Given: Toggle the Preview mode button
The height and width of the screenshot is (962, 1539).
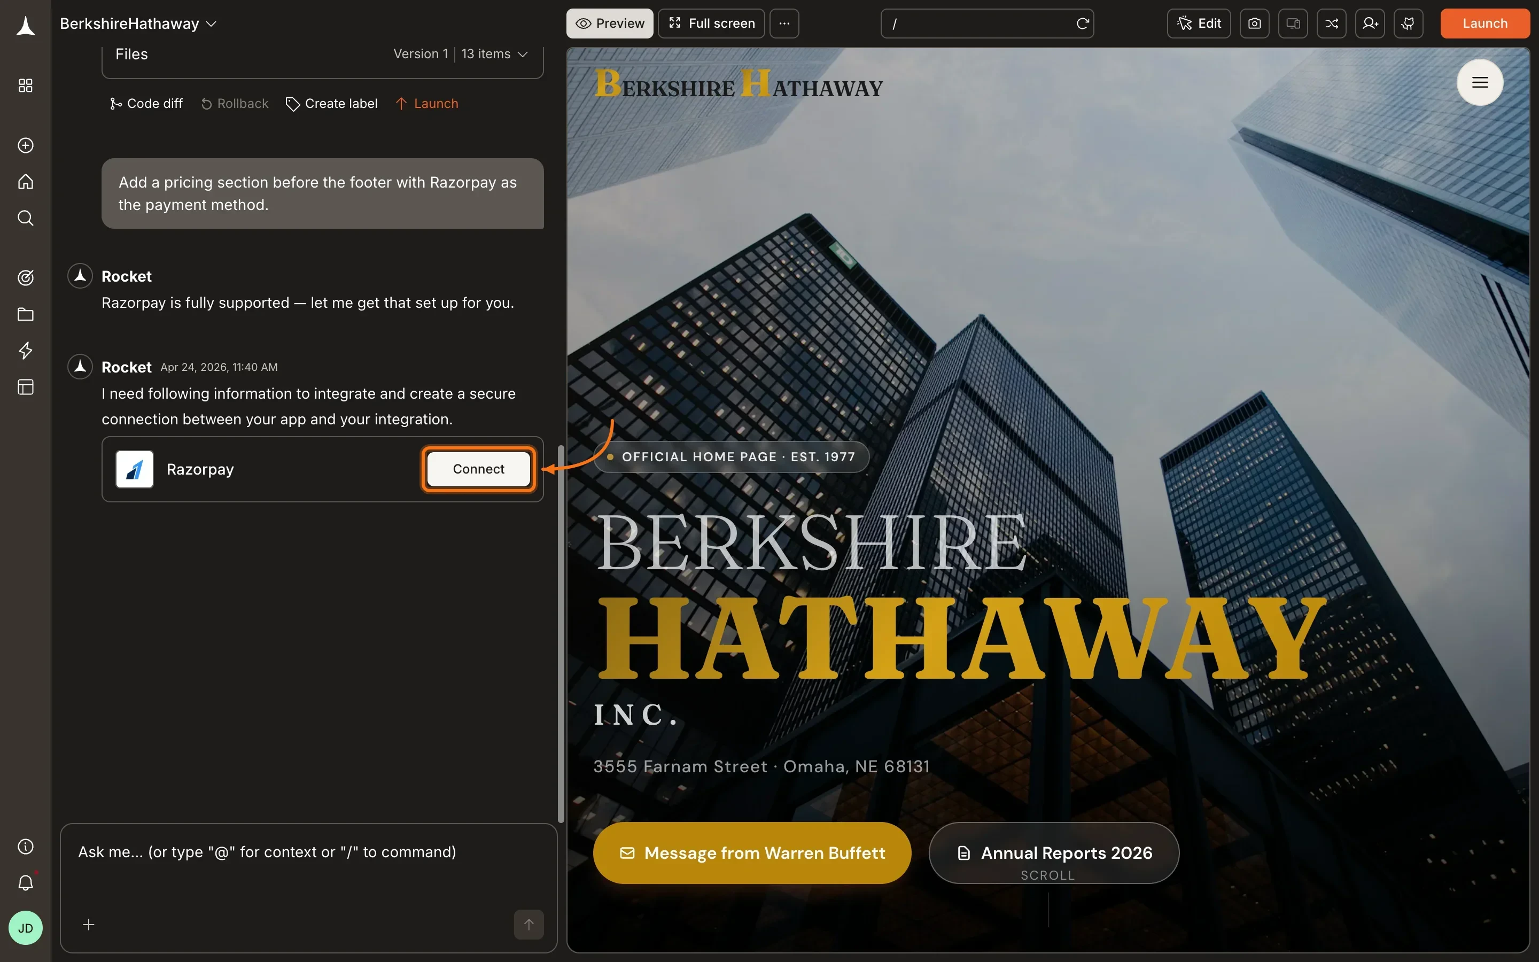Looking at the screenshot, I should 609,24.
